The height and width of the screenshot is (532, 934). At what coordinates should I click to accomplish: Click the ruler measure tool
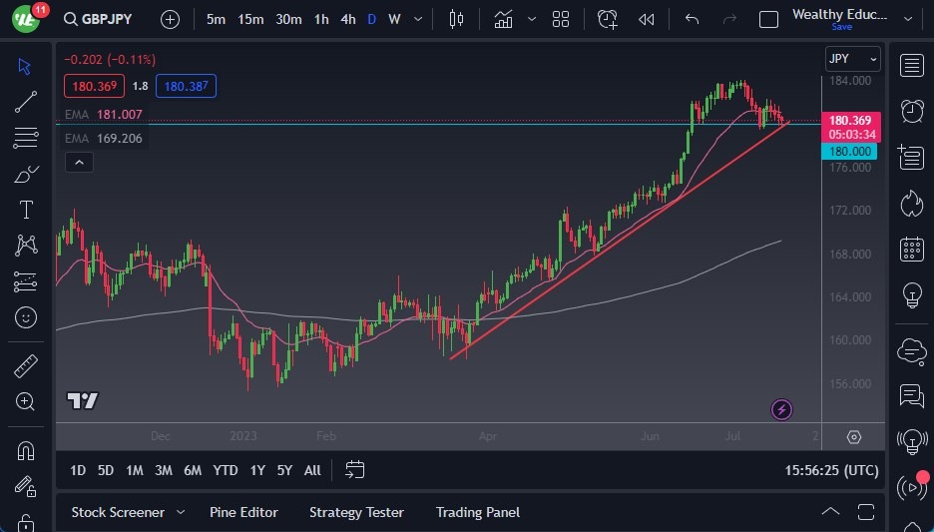(x=26, y=366)
